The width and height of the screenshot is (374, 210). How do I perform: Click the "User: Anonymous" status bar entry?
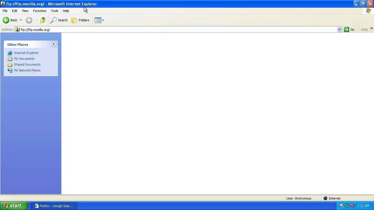click(299, 198)
